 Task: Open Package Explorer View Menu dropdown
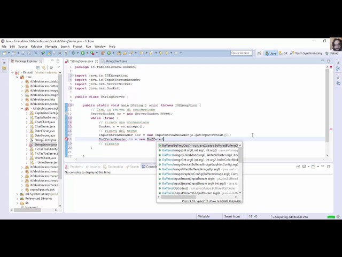[x=59, y=67]
